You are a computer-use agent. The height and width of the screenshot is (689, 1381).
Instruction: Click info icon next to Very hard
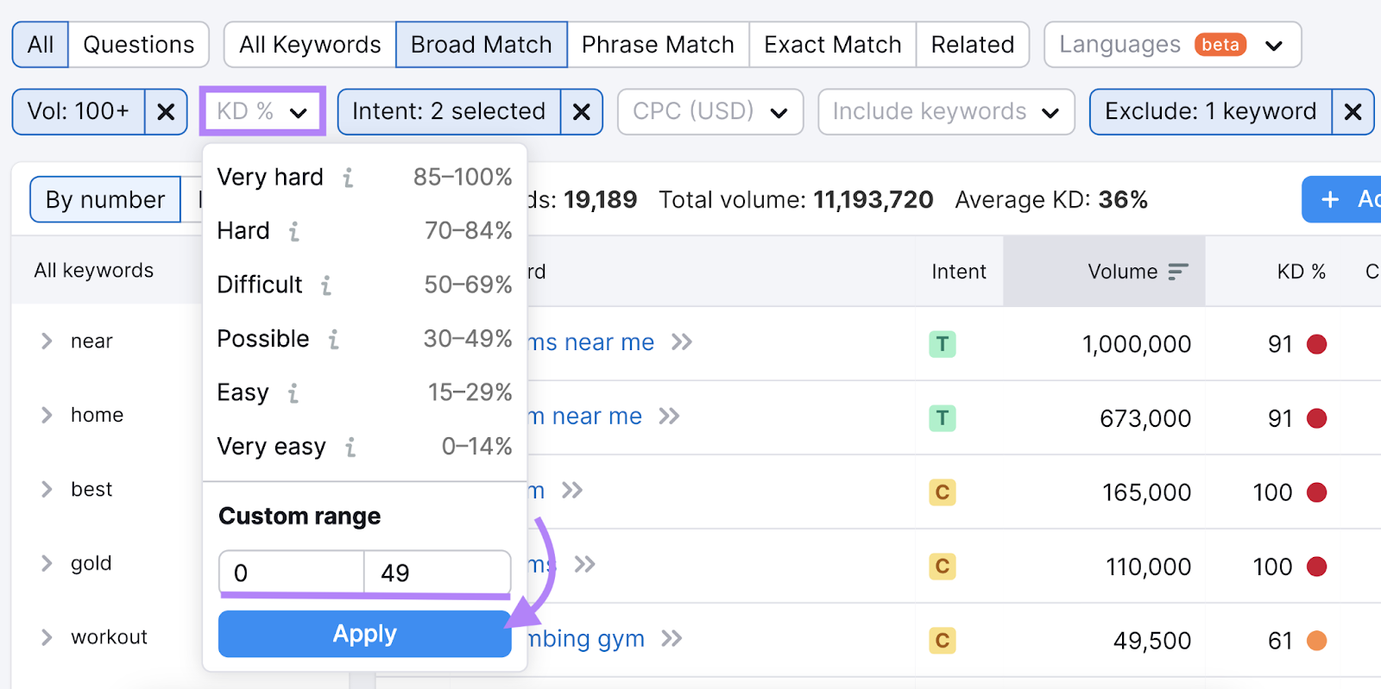pyautogui.click(x=348, y=178)
